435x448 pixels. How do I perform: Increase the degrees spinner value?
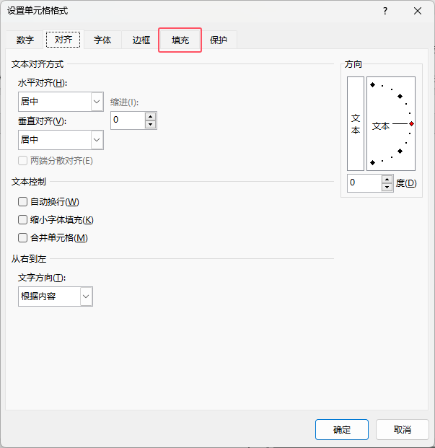[x=387, y=179]
